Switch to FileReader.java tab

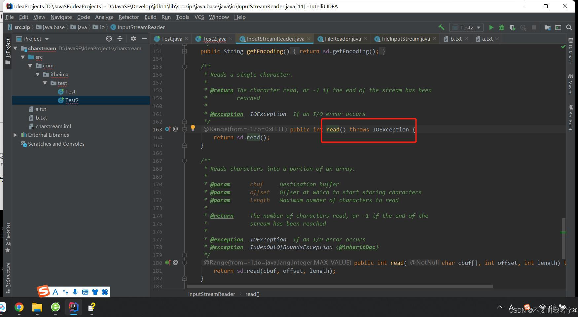click(x=343, y=39)
